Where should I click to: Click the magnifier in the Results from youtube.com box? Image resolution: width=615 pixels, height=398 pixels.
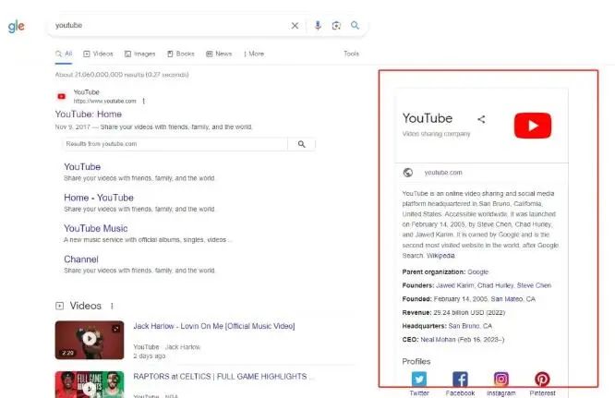pos(301,144)
